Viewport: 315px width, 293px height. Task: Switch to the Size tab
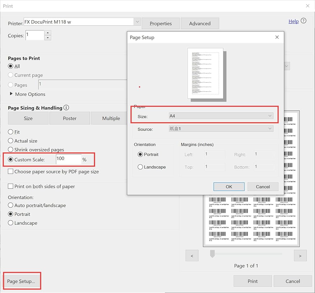[x=28, y=118]
